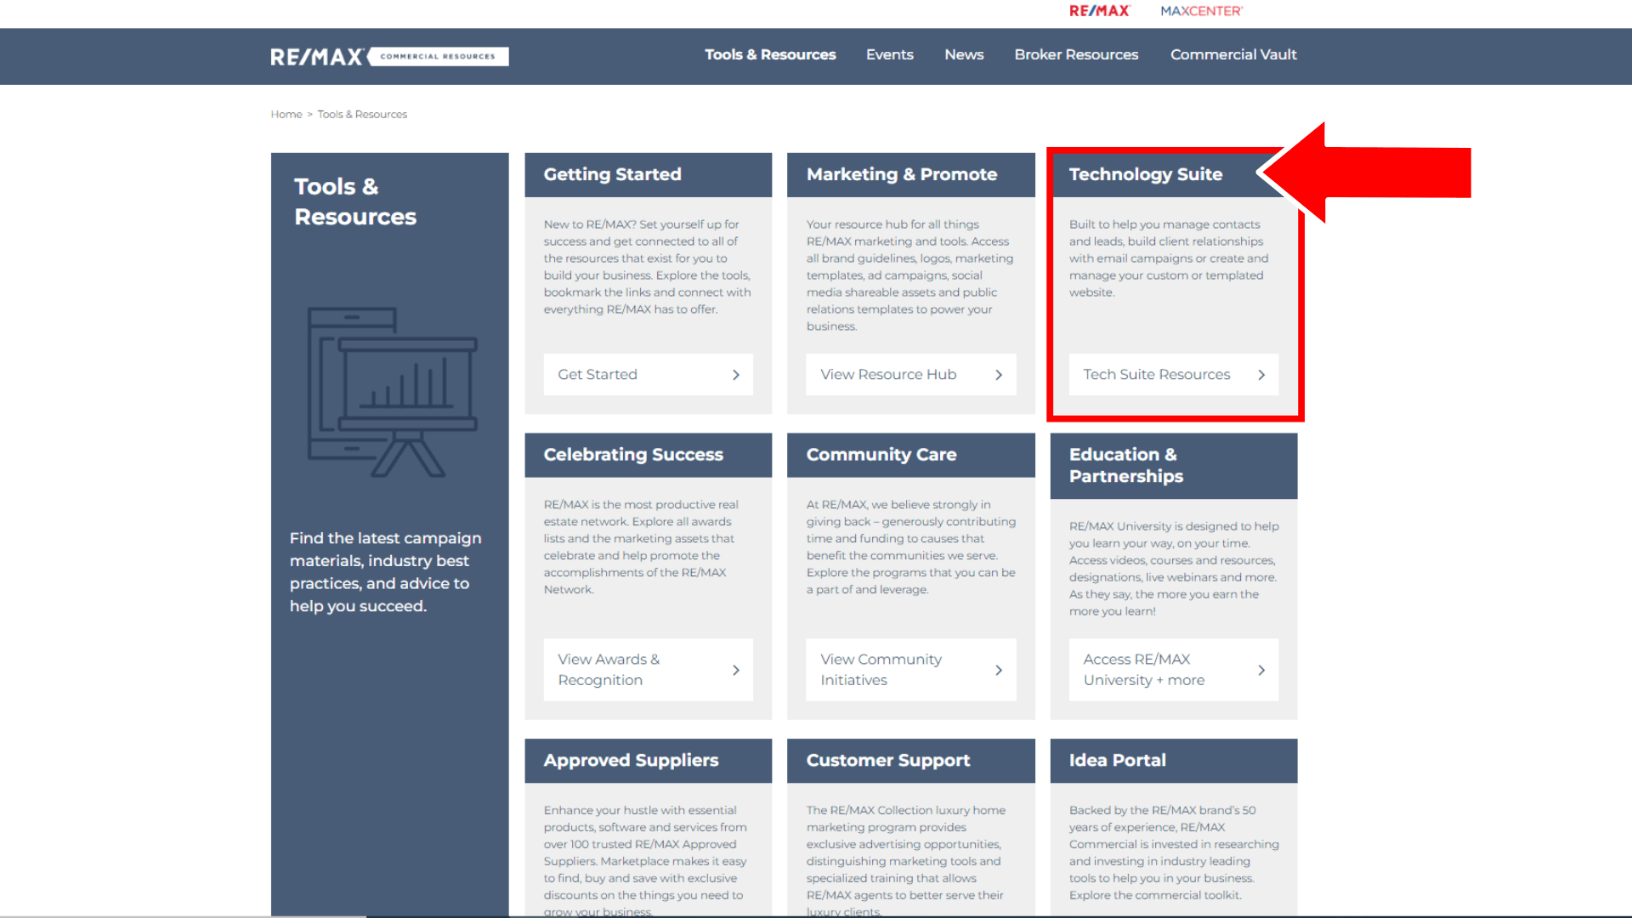The width and height of the screenshot is (1632, 918).
Task: Click the 'New to RE/MAX?' description text
Action: click(x=648, y=267)
